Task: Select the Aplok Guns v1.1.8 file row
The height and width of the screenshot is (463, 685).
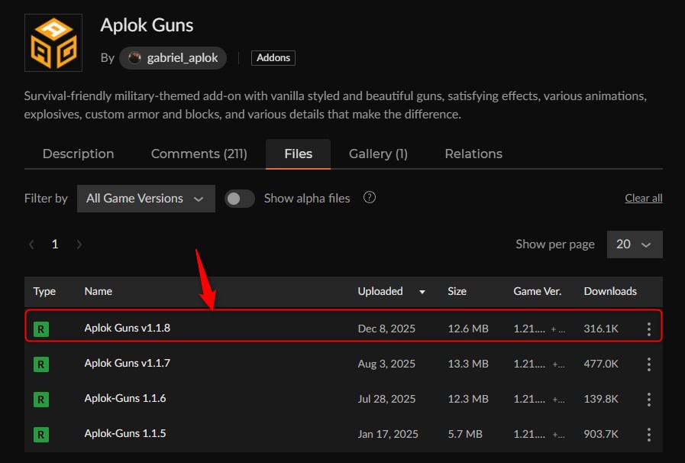Action: point(229,327)
